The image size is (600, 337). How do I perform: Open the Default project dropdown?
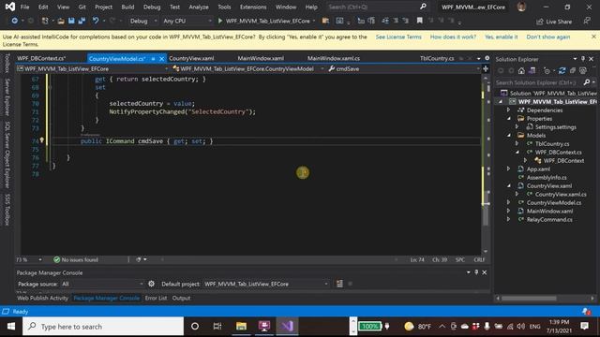point(266,284)
